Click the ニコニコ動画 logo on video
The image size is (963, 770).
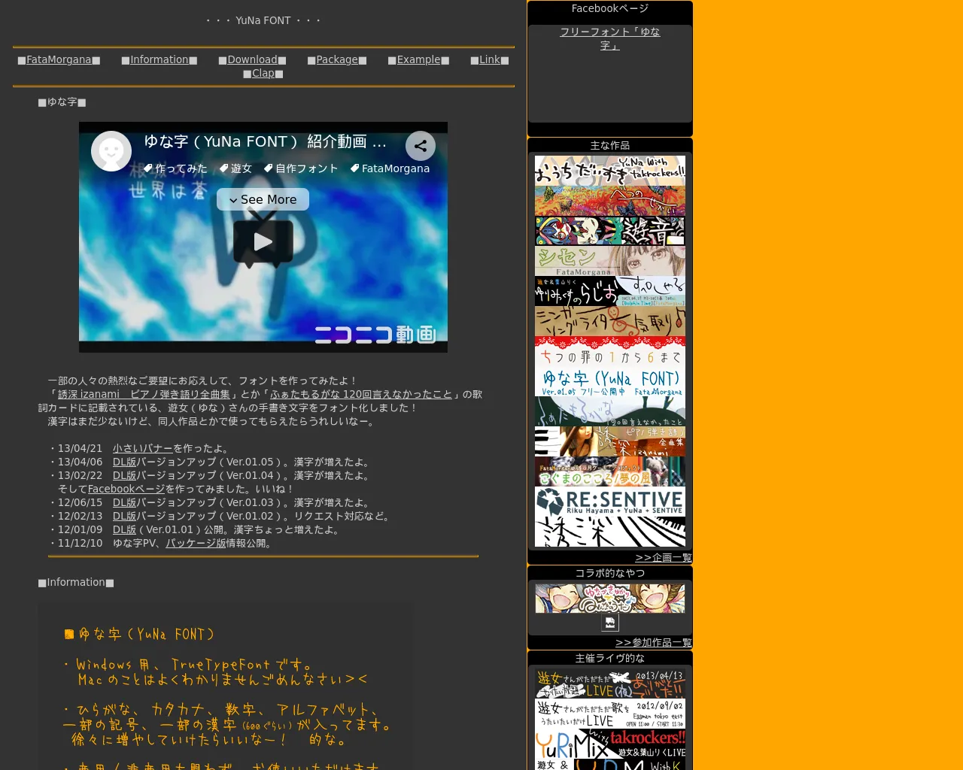pyautogui.click(x=375, y=335)
